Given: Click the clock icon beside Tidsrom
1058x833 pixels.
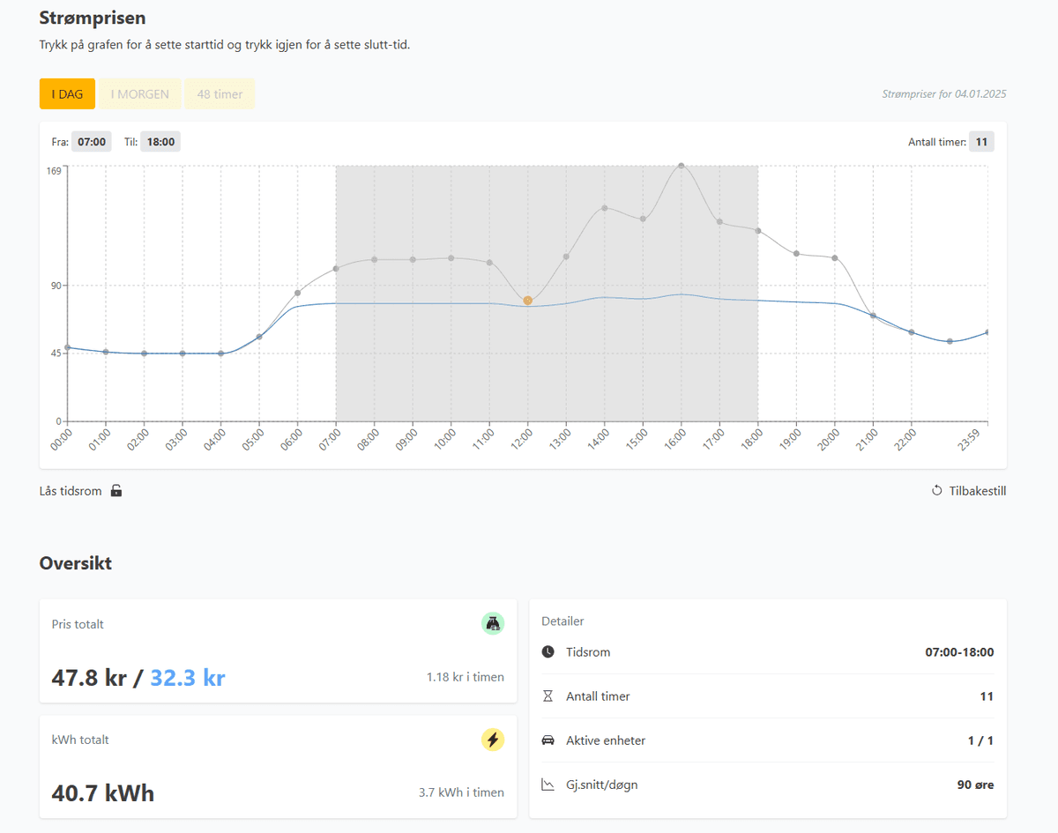Looking at the screenshot, I should (548, 652).
